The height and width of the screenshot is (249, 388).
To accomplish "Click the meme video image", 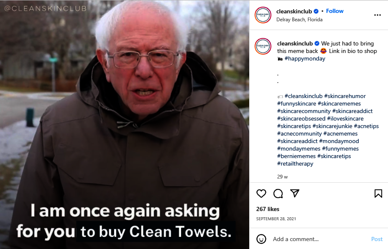I will pyautogui.click(x=125, y=124).
